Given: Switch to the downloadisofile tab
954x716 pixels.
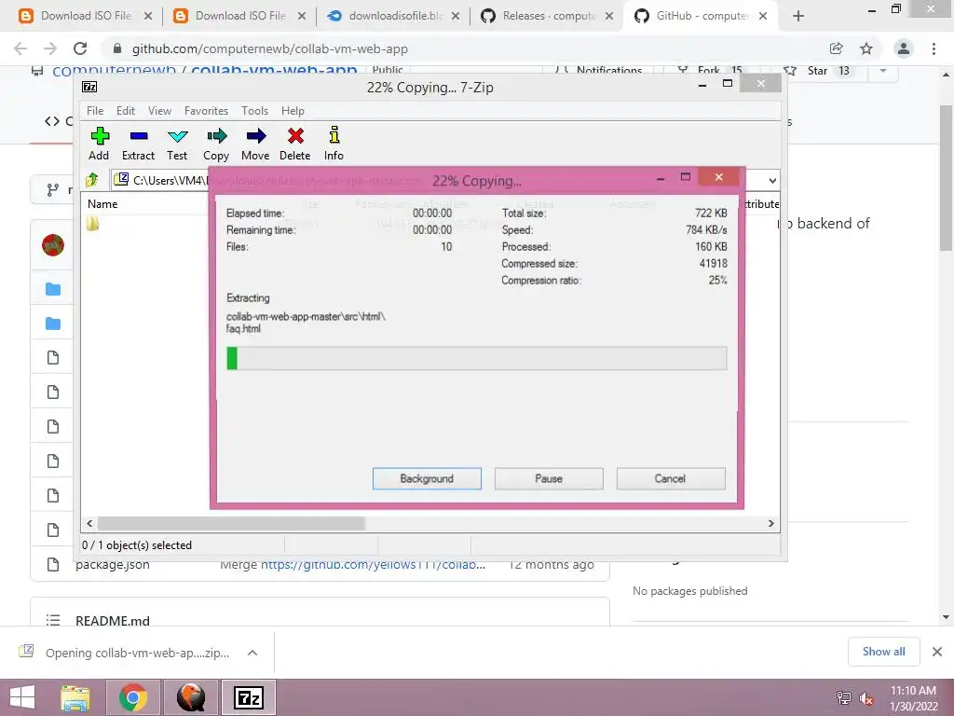Looking at the screenshot, I should click(x=394, y=16).
